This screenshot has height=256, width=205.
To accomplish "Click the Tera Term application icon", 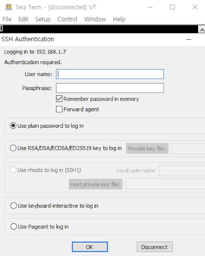I will click(9, 7).
